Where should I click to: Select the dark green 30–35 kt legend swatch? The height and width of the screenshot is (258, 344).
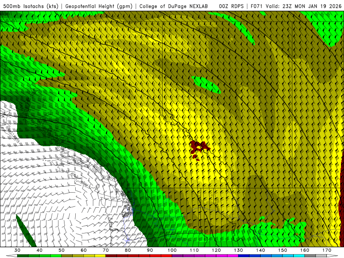tap(23, 255)
